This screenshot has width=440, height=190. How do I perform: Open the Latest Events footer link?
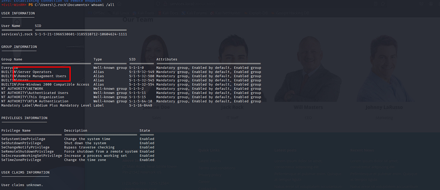point(209,161)
